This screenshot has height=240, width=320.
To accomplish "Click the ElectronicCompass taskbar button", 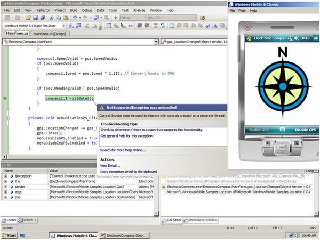I will (x=124, y=236).
